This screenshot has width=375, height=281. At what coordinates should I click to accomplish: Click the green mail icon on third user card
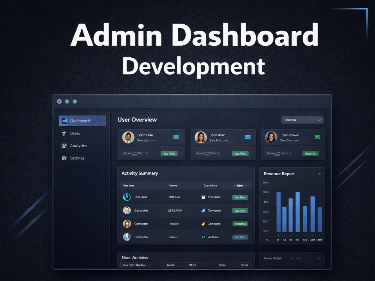[x=318, y=137]
